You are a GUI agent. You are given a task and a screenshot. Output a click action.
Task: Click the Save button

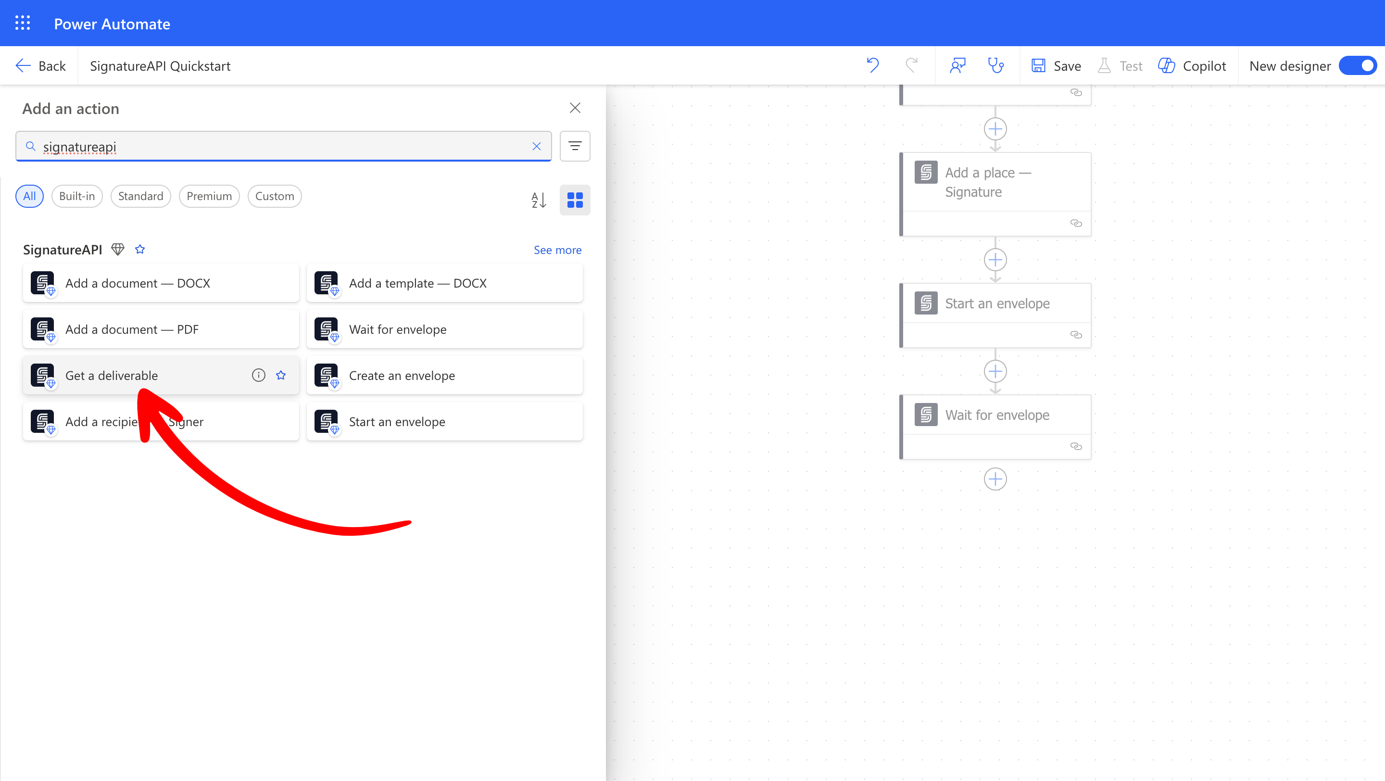pyautogui.click(x=1056, y=65)
